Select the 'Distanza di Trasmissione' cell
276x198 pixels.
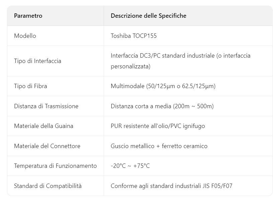coord(46,106)
